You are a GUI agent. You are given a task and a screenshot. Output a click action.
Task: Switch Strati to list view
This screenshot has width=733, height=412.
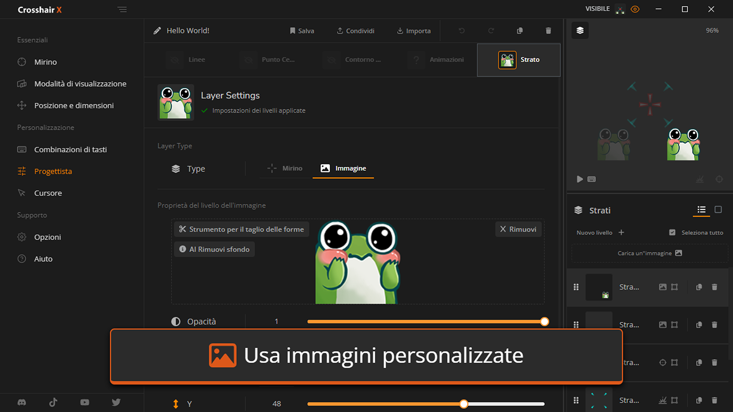click(x=701, y=209)
